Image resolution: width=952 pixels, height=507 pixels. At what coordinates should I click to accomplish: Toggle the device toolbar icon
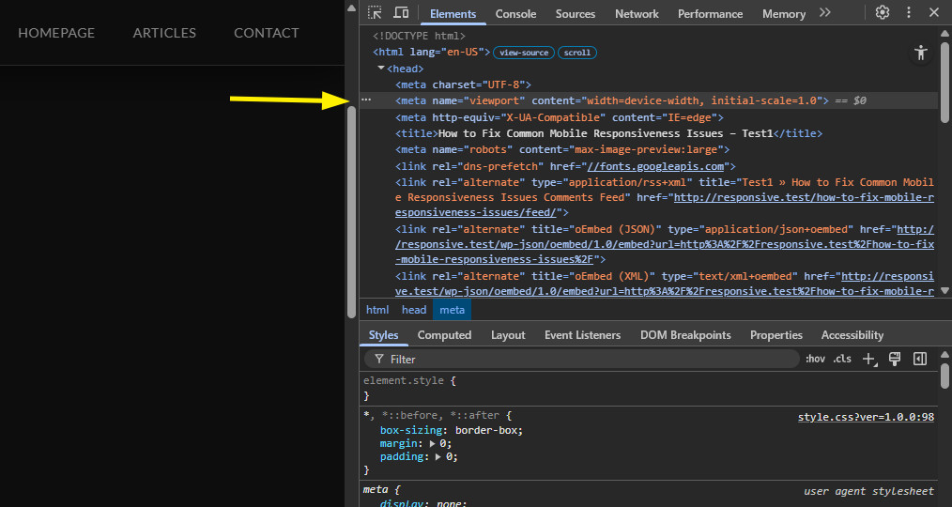(x=401, y=13)
